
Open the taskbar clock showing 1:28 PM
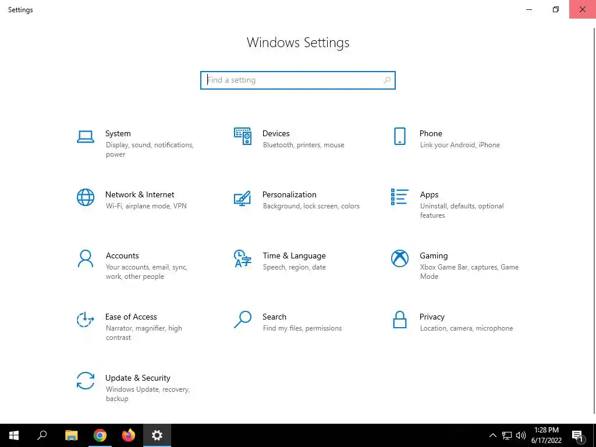coord(546,435)
